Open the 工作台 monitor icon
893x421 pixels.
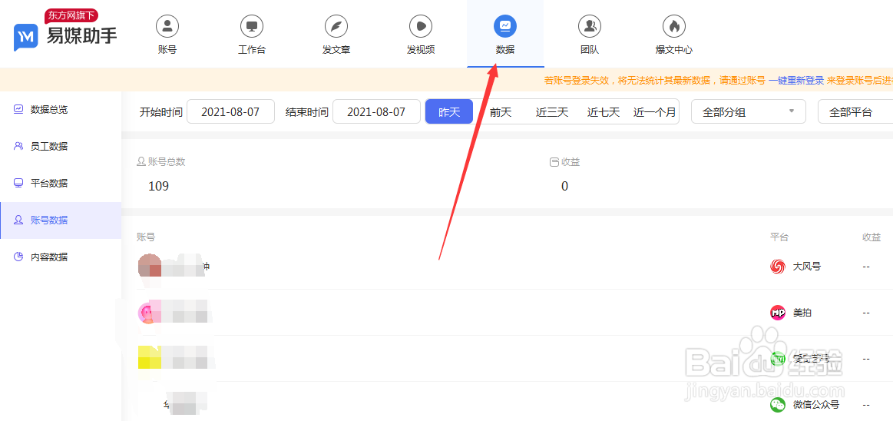[x=252, y=25]
